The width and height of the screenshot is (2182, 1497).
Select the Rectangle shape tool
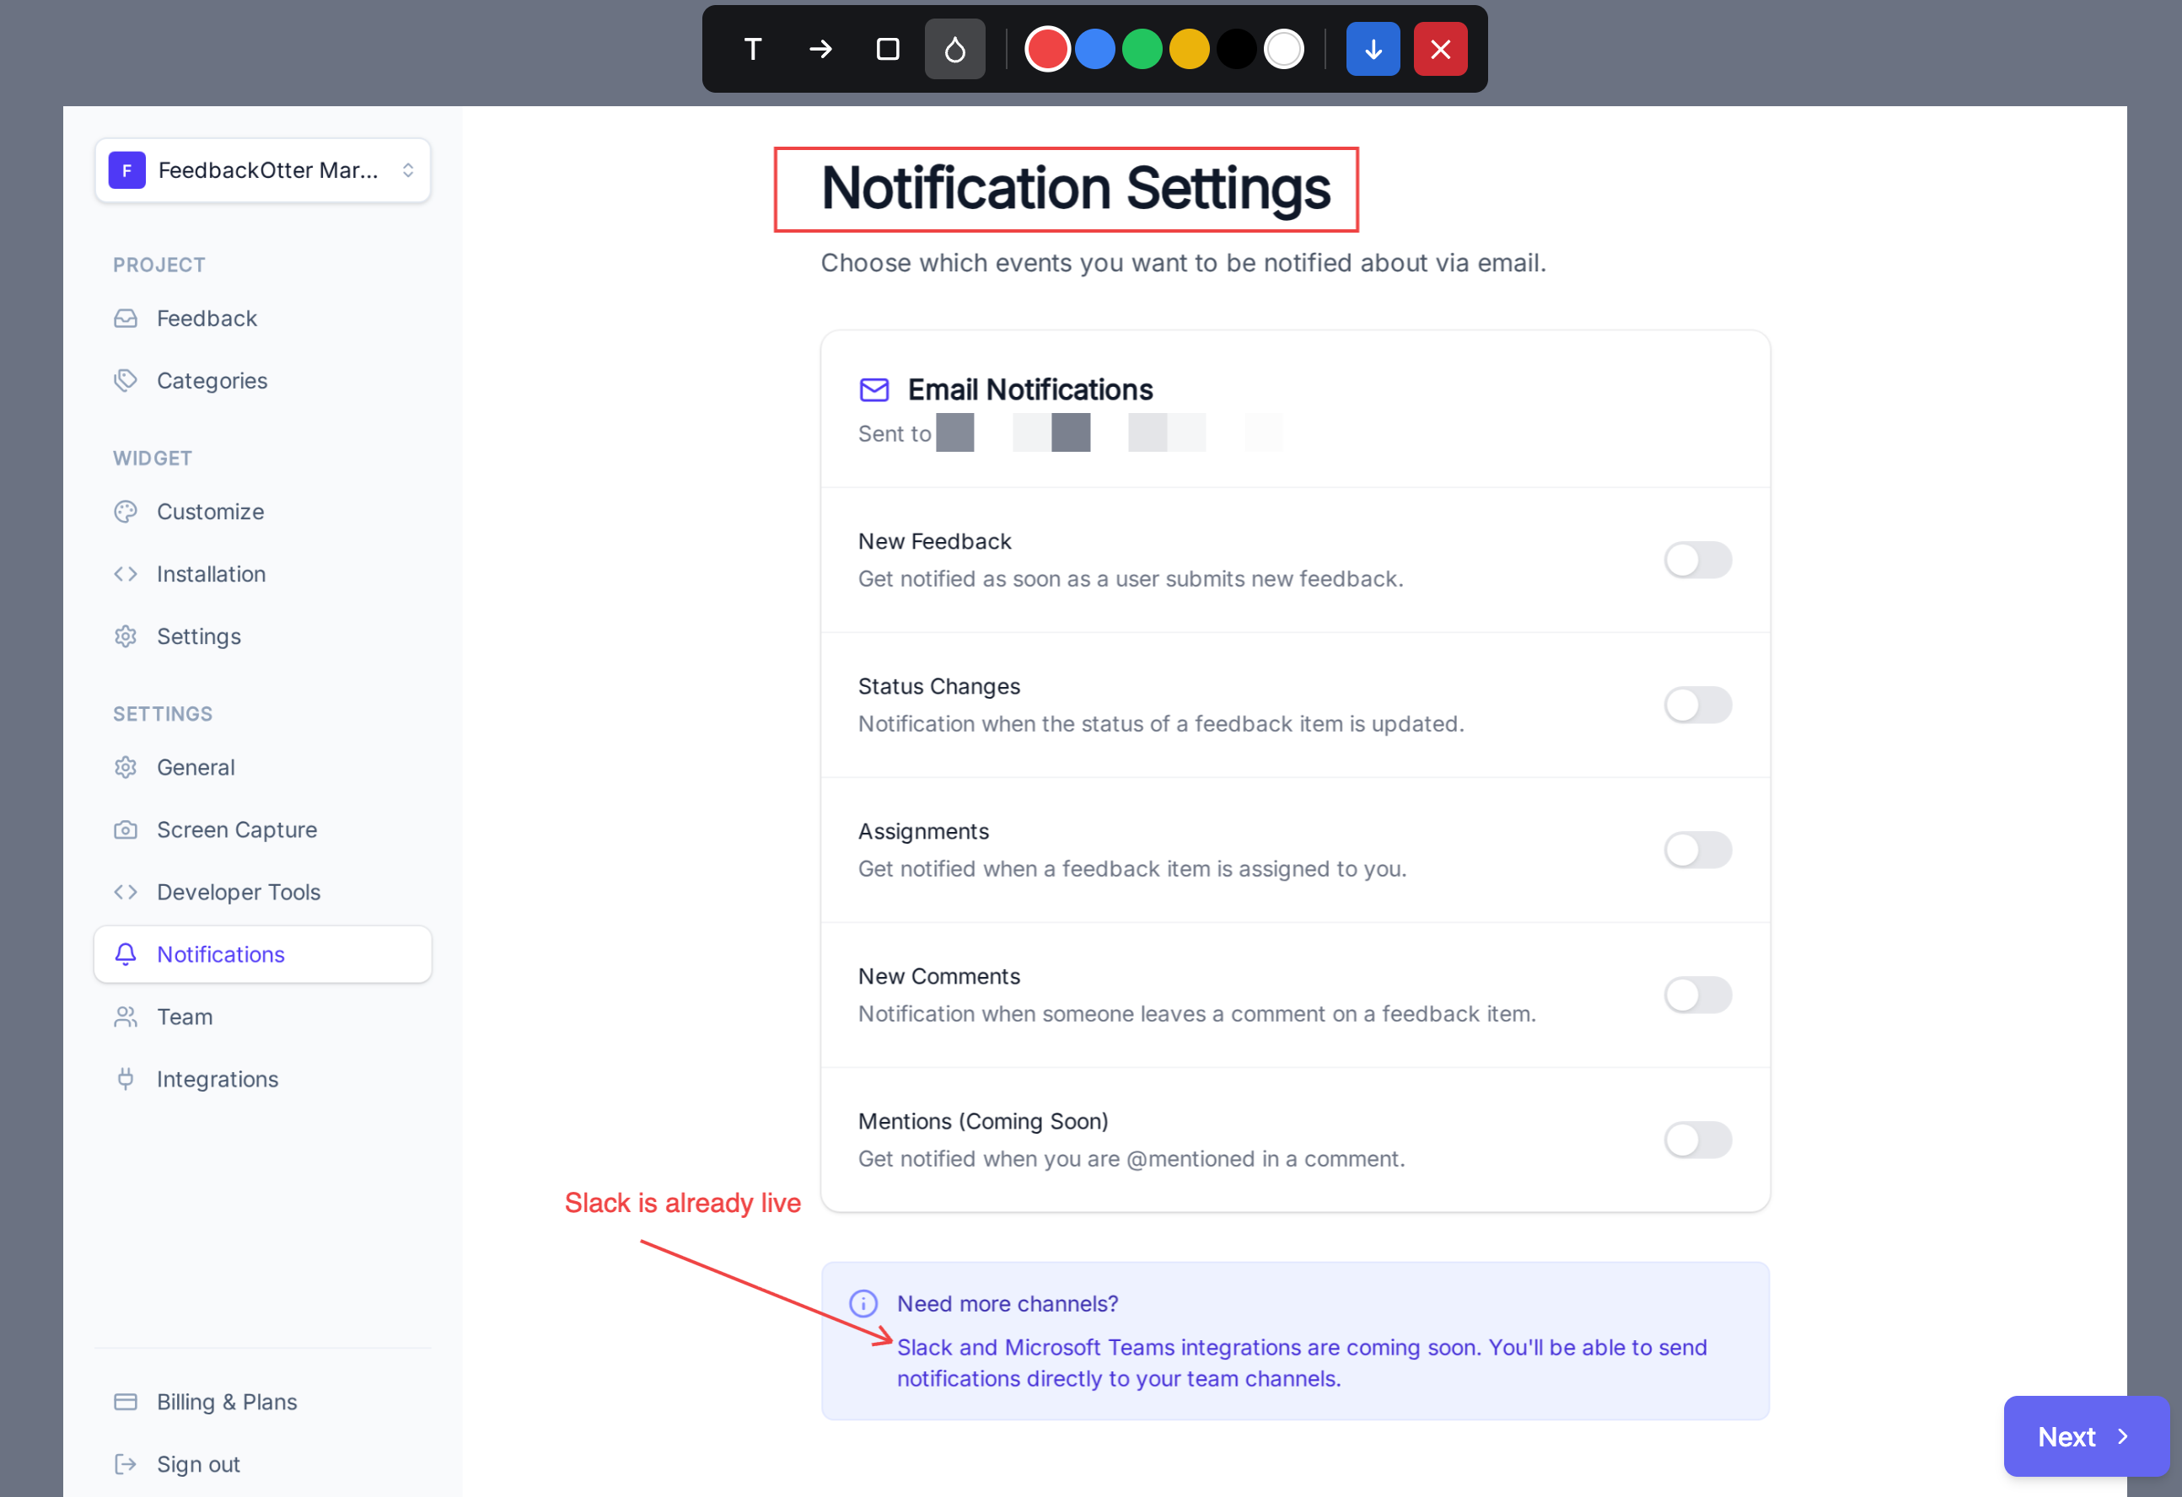click(x=887, y=49)
